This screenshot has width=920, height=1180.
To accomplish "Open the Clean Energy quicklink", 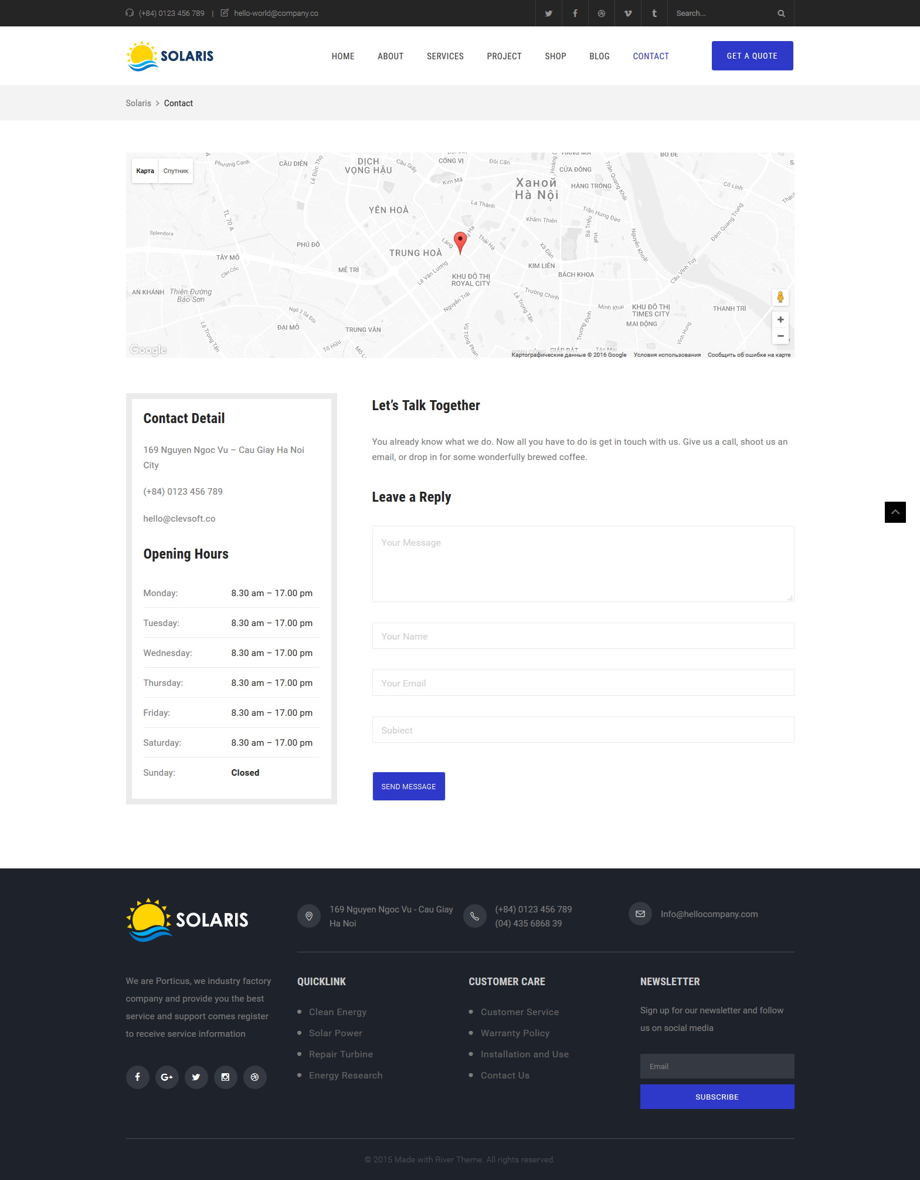I will 338,1012.
